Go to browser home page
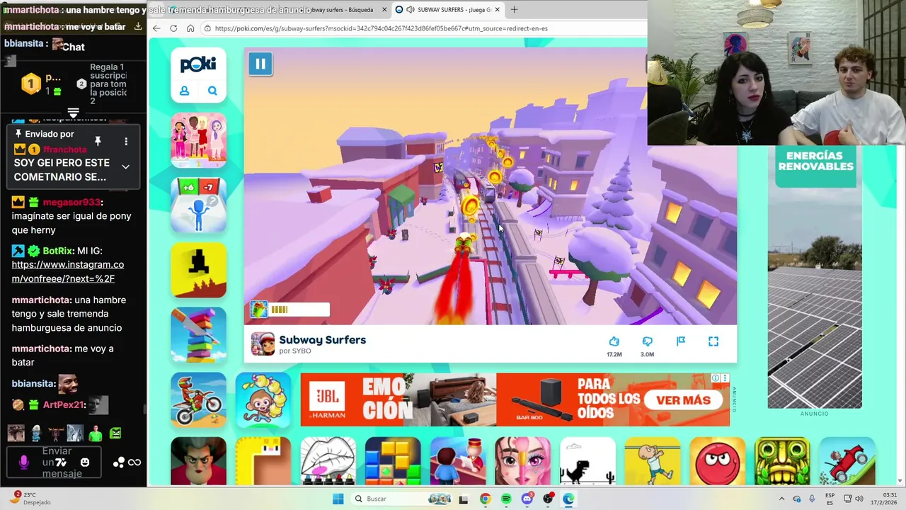Screen dimensions: 906x510 click(x=190, y=28)
